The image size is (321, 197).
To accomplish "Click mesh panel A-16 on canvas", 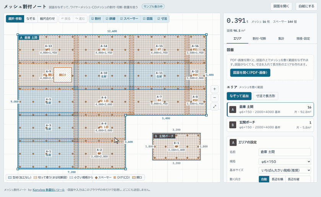I will 195,49.
